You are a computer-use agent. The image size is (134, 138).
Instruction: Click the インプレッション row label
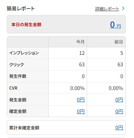point(24,53)
